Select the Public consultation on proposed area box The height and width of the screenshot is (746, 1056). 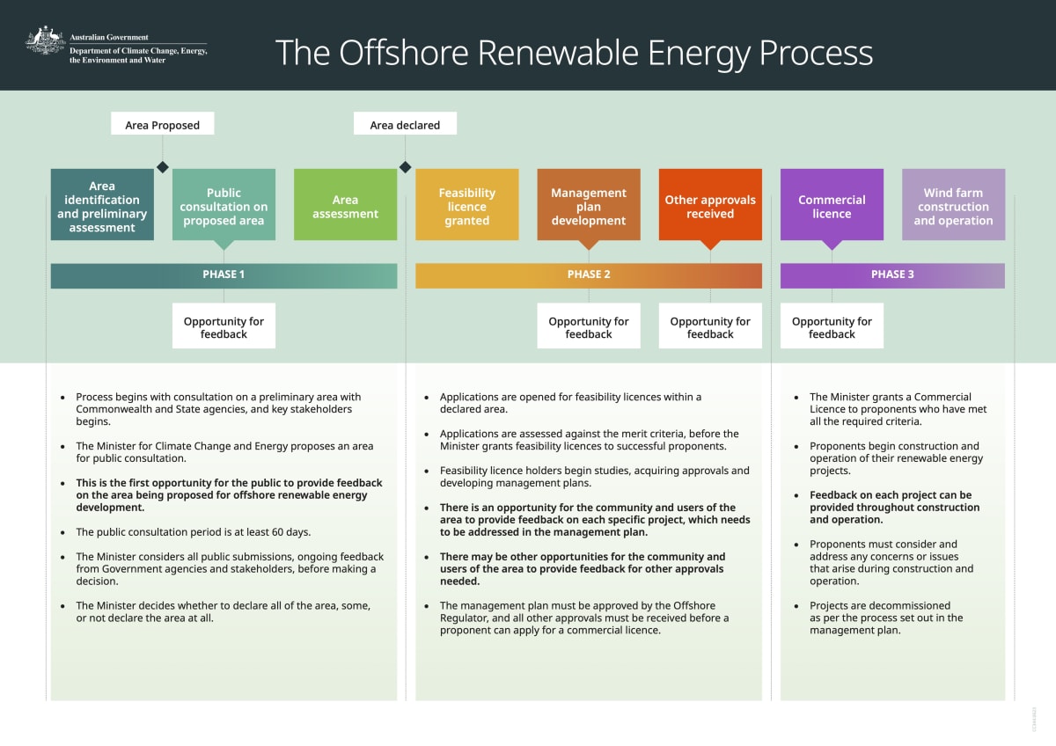(224, 206)
